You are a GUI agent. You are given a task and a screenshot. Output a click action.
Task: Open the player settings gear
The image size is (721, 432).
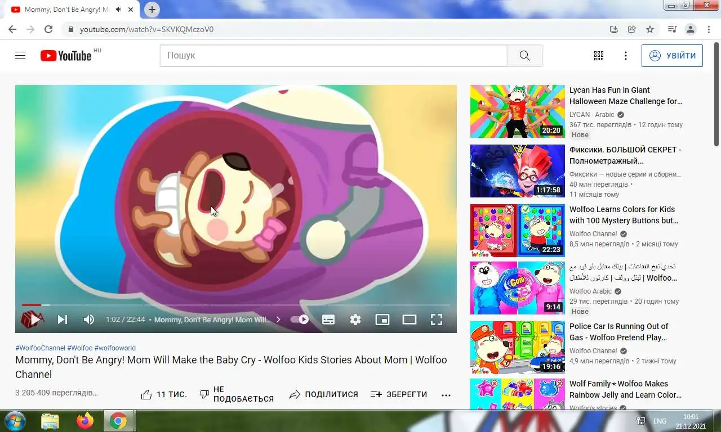coord(355,319)
